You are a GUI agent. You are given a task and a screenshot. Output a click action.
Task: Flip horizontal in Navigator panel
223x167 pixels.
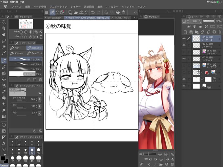point(36,37)
